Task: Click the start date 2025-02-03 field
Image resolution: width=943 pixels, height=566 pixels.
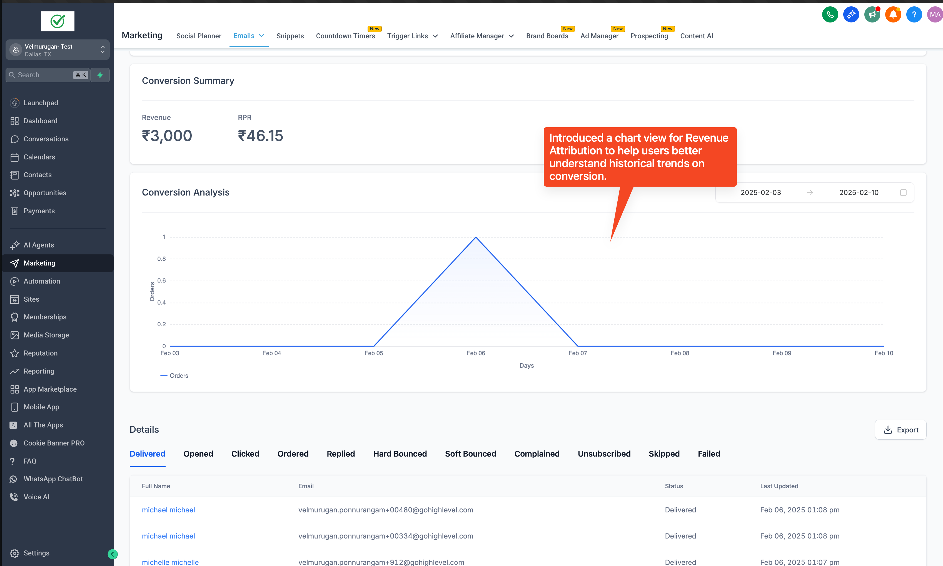Action: 760,193
